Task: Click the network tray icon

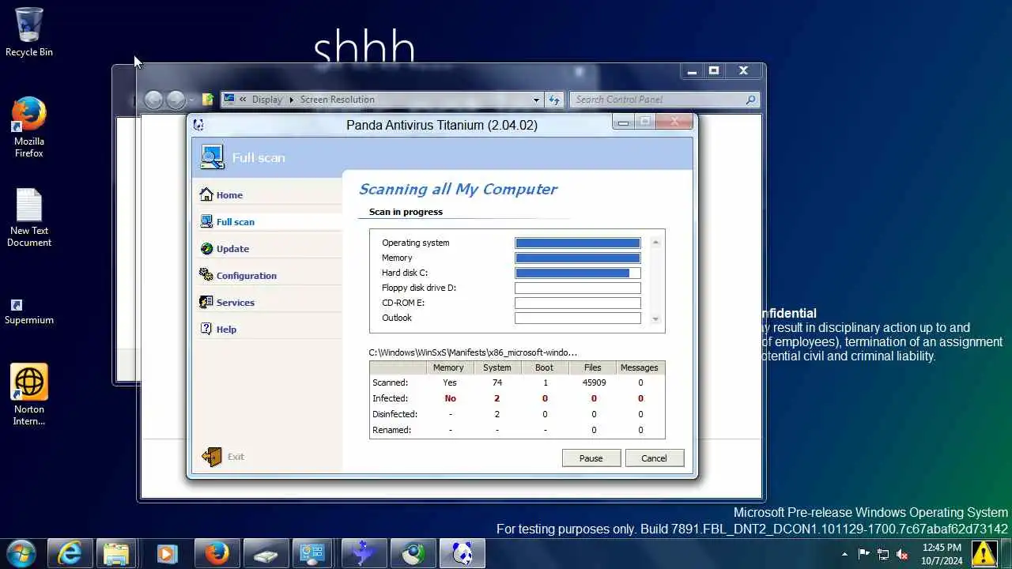Action: (883, 554)
